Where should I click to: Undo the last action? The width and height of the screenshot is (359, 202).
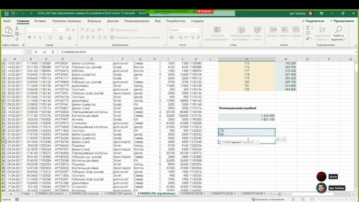pyautogui.click(x=13, y=13)
